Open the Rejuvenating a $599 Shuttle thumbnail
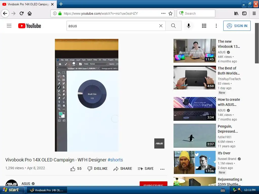 coord(195,181)
